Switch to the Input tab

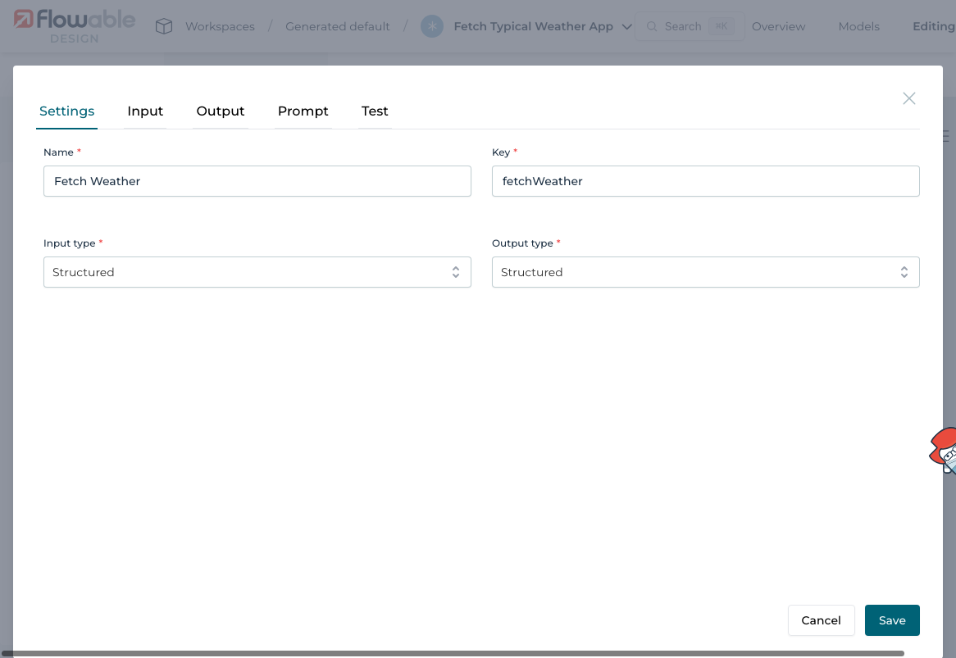(144, 111)
